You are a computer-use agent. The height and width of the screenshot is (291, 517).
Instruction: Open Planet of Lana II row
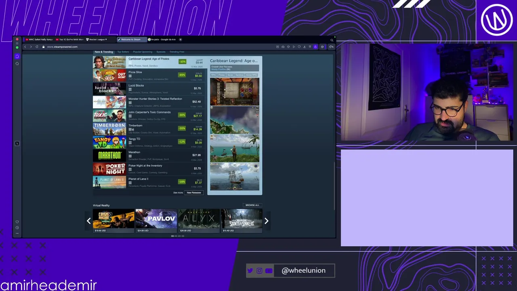pyautogui.click(x=150, y=182)
